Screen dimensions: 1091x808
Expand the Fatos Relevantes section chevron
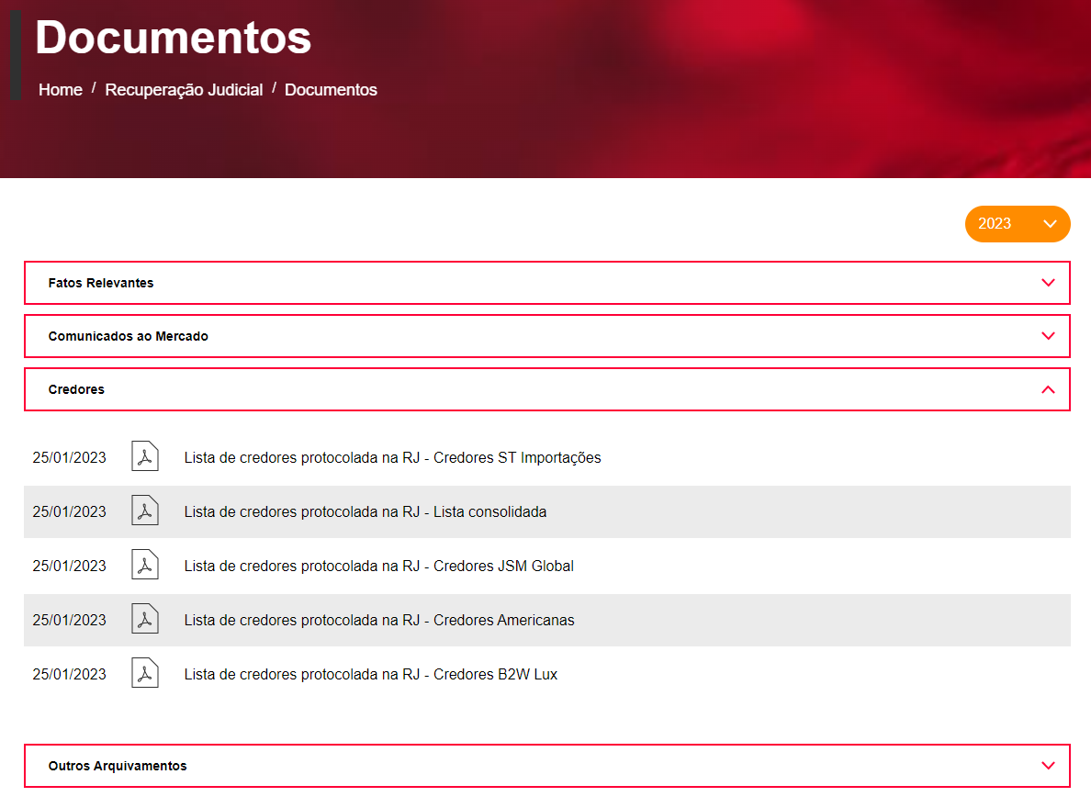[1048, 283]
